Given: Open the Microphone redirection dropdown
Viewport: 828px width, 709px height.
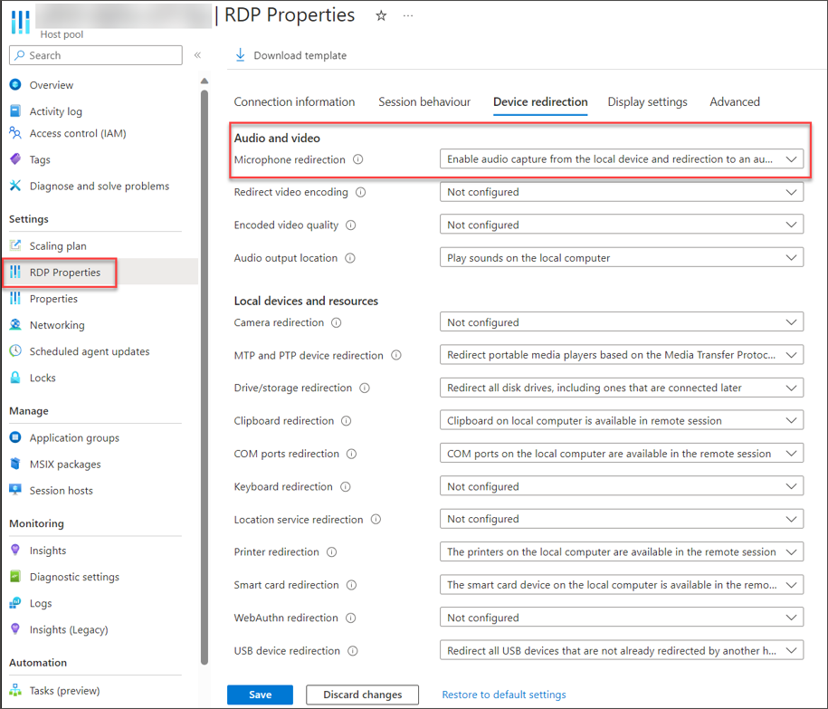Looking at the screenshot, I should click(622, 159).
